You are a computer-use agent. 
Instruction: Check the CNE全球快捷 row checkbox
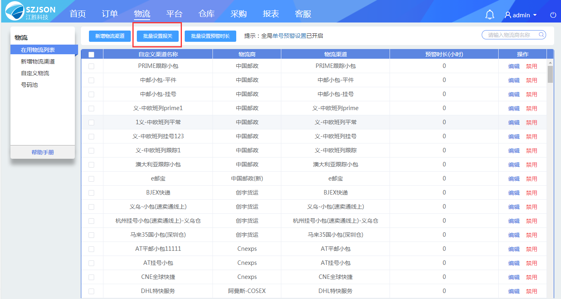tap(91, 277)
